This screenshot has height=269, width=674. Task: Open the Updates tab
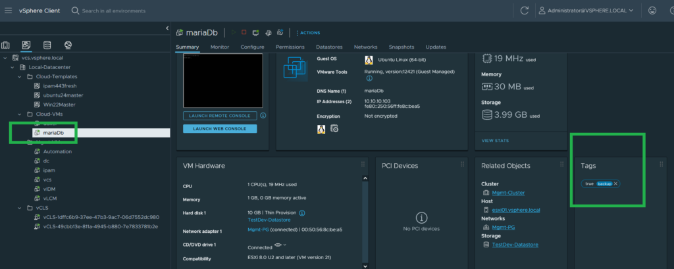coord(436,47)
